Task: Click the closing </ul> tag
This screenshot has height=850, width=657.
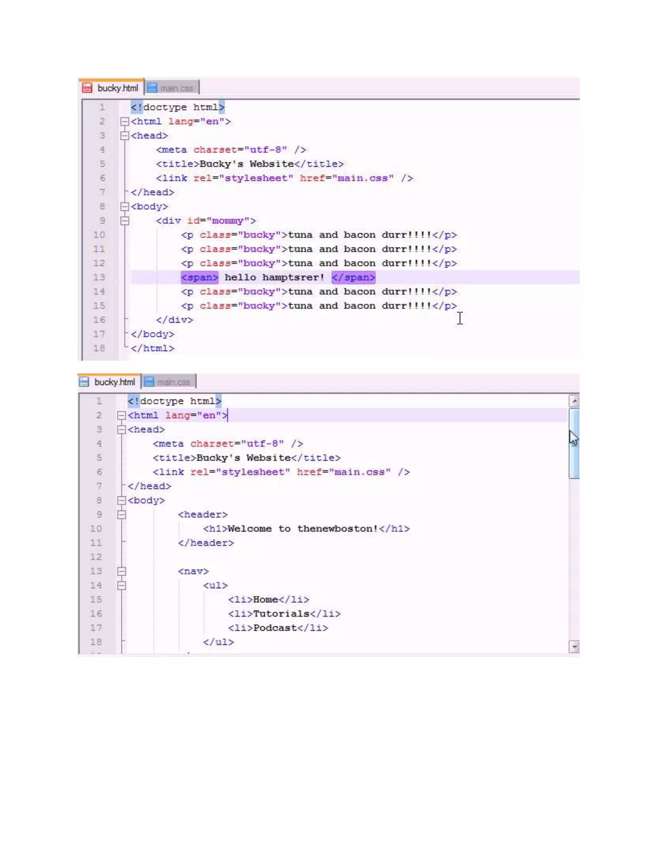Action: [x=218, y=642]
